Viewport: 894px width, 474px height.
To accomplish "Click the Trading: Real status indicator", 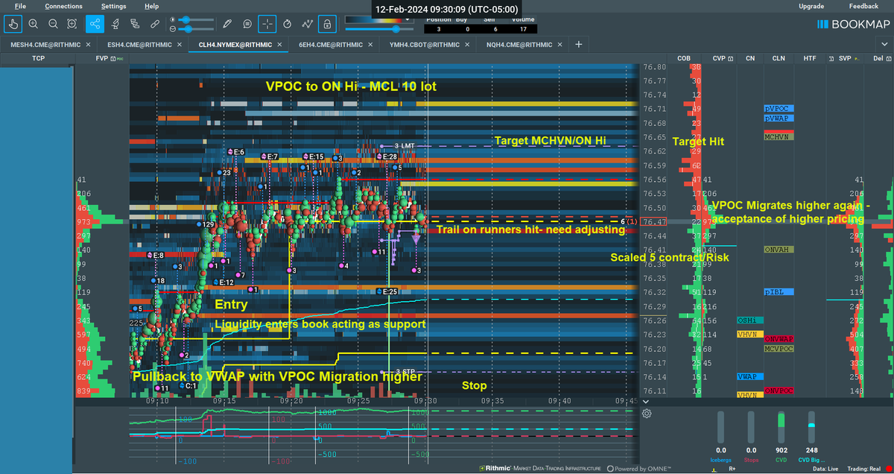I will click(865, 467).
